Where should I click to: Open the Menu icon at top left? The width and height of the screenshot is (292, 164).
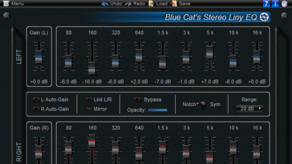click(6, 3)
